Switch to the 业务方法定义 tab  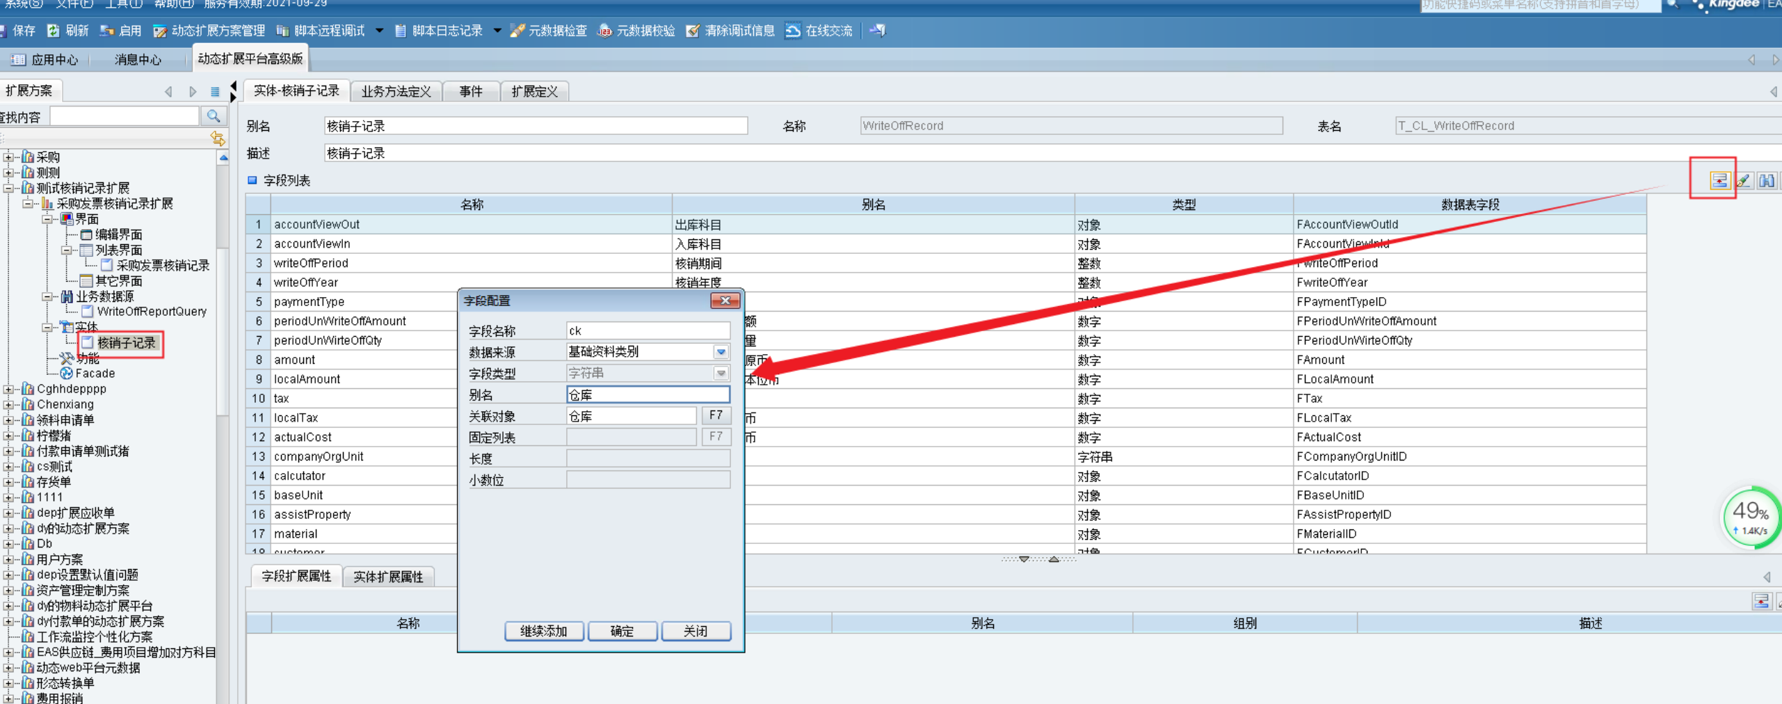click(396, 91)
